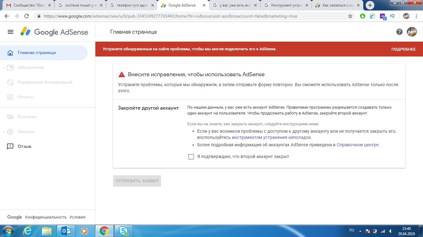Open the Chrome three-dot menu
This screenshot has height=237, width=423.
[x=416, y=16]
